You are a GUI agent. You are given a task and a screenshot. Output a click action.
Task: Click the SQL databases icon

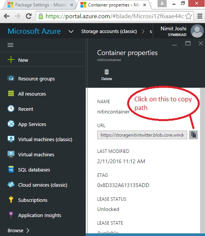pyautogui.click(x=11, y=169)
